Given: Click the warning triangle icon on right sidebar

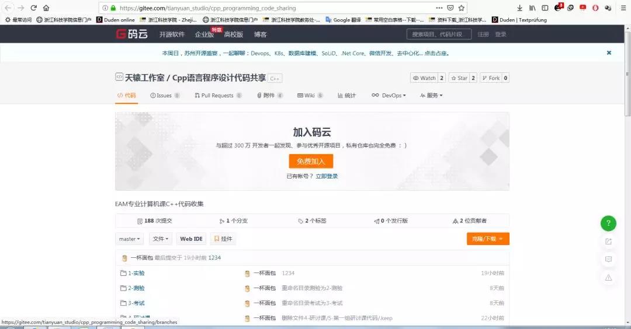Looking at the screenshot, I should [608, 277].
